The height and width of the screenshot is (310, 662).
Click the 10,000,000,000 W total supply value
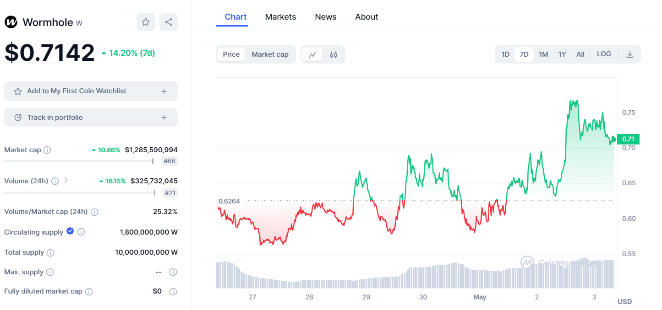click(x=147, y=252)
